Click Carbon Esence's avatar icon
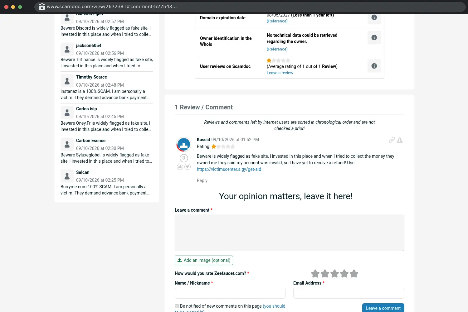468x312 pixels. point(67,144)
